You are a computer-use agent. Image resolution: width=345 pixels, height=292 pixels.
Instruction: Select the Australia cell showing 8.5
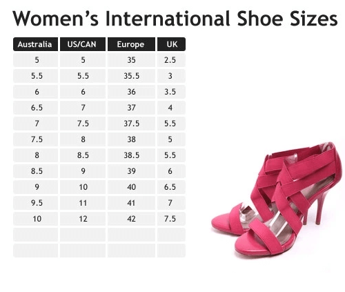tap(35, 171)
